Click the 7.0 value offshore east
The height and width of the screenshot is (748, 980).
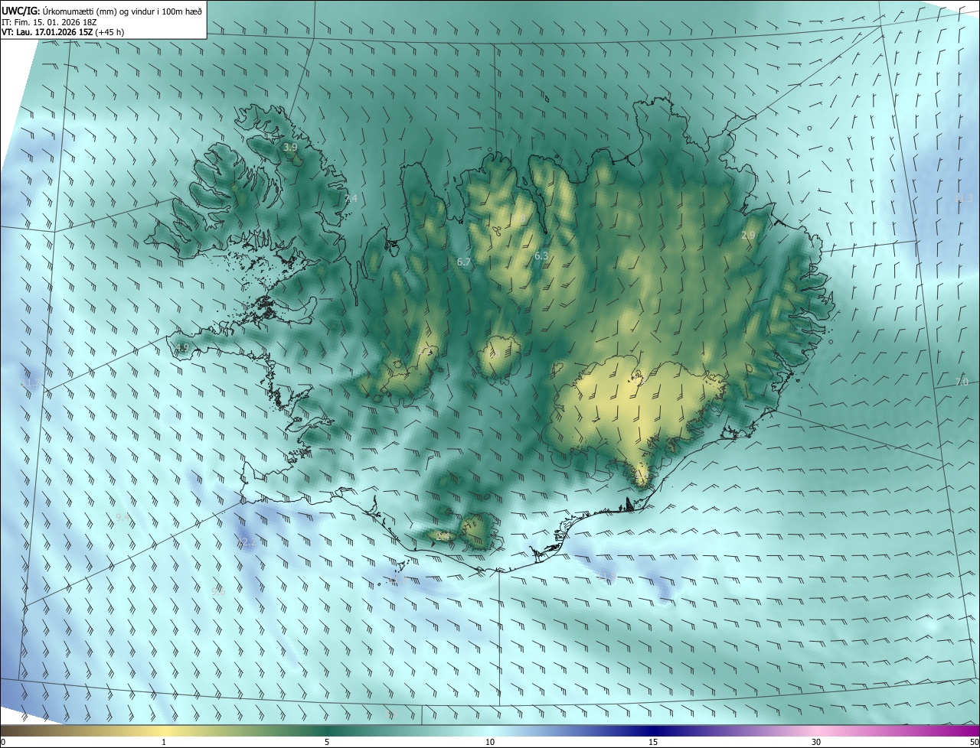coord(962,382)
